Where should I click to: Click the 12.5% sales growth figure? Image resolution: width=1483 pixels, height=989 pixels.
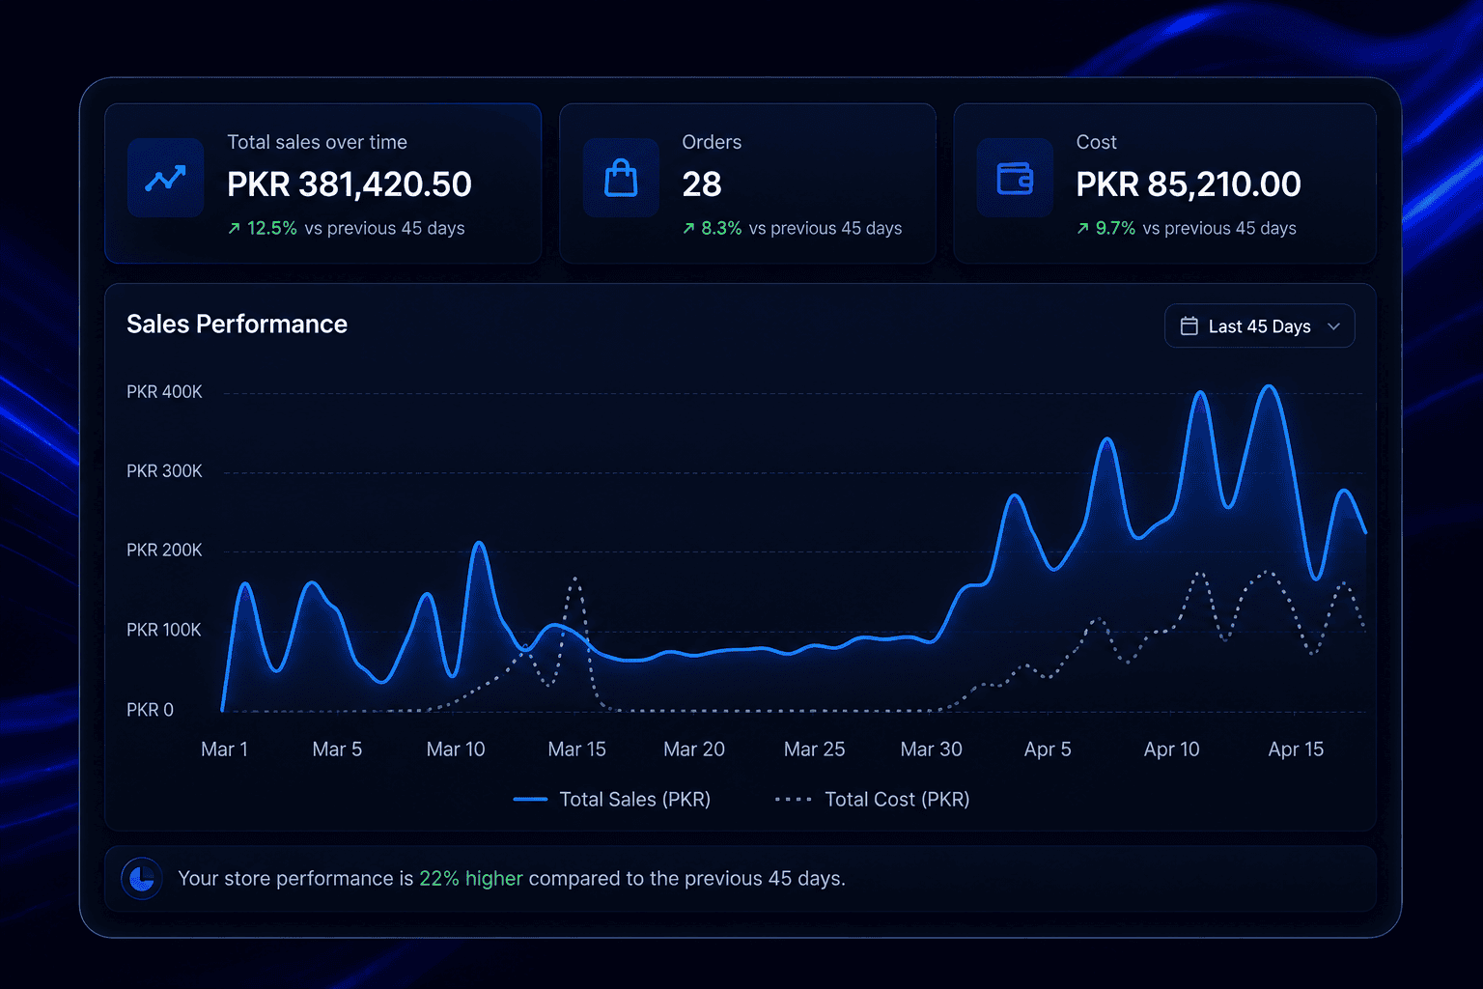(x=272, y=229)
